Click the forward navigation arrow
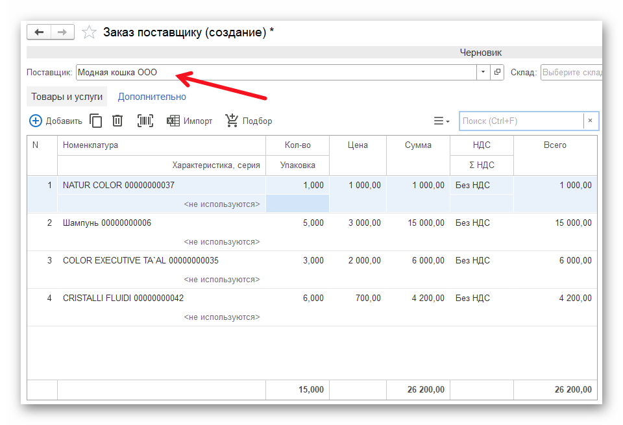This screenshot has width=623, height=425. (62, 32)
